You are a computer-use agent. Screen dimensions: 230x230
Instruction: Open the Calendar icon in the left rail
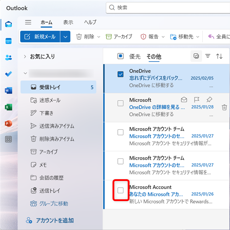click(x=8, y=41)
